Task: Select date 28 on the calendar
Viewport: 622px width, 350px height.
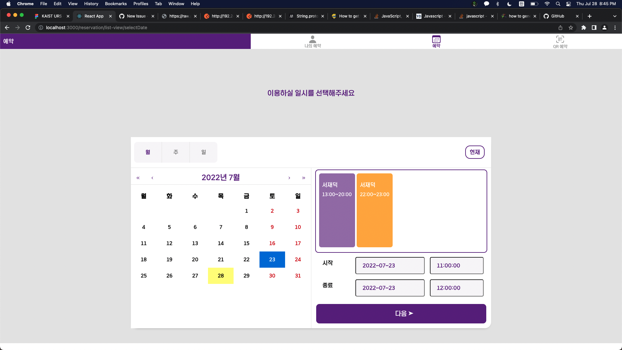Action: [x=221, y=276]
